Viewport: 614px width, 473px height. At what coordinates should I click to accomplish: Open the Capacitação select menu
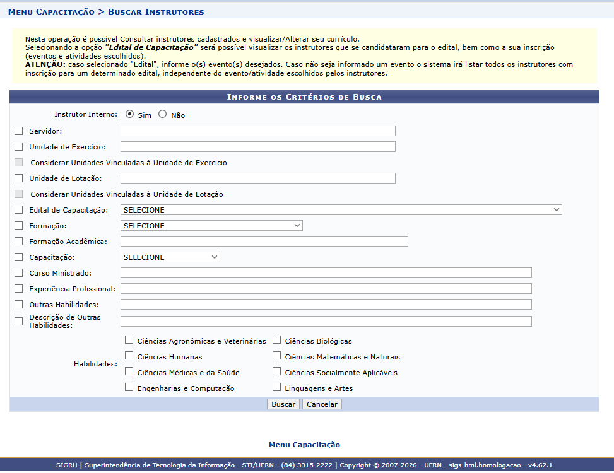170,257
